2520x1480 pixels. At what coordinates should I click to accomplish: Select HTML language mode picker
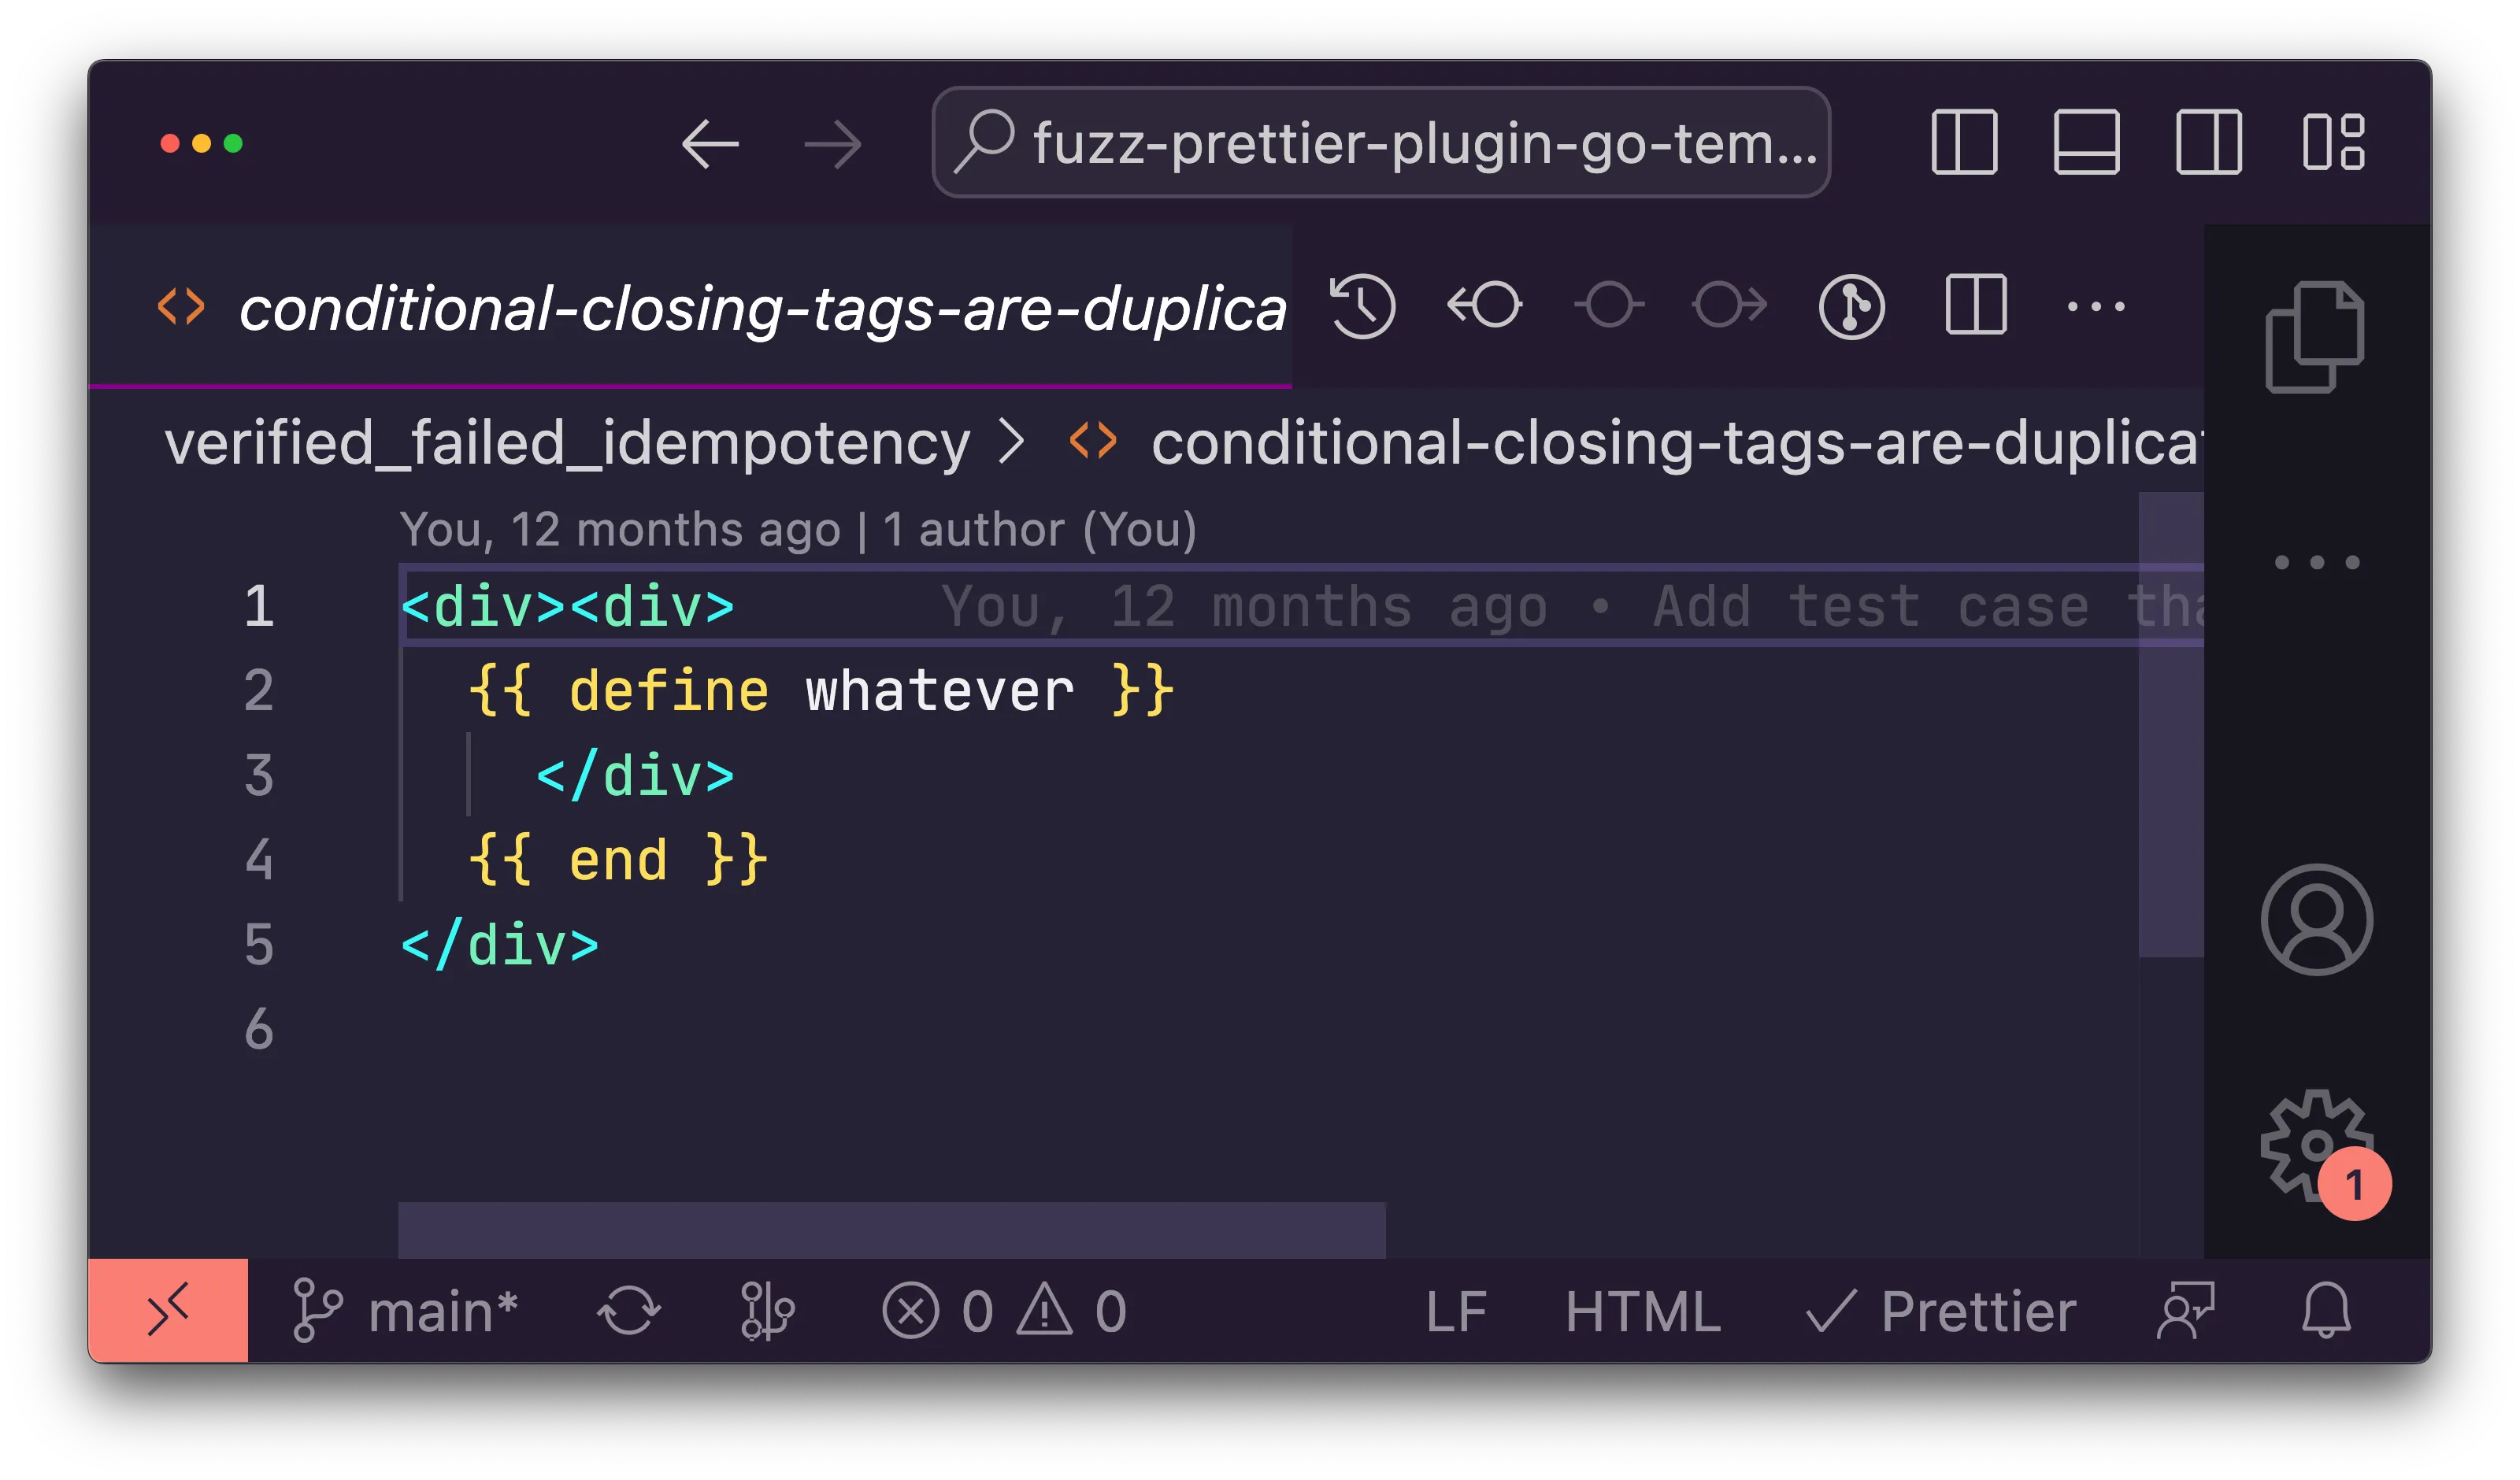pyautogui.click(x=1642, y=1310)
